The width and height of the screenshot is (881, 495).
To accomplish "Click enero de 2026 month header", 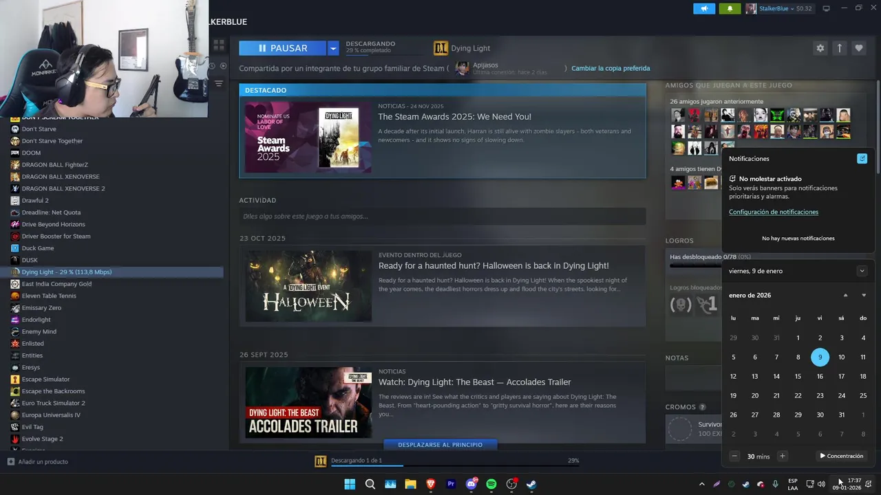I will pyautogui.click(x=750, y=296).
